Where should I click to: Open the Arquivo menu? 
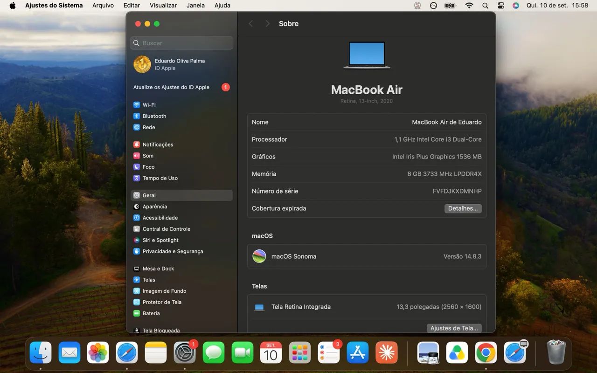(x=103, y=6)
